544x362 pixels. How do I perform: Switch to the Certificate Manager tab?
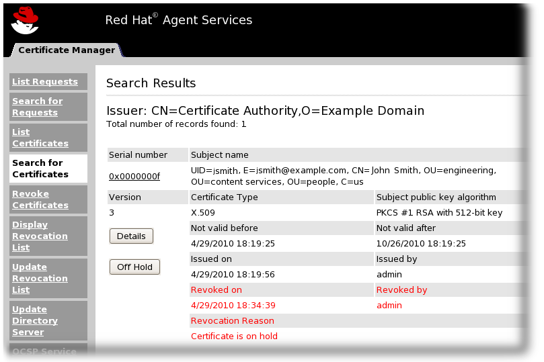[66, 50]
